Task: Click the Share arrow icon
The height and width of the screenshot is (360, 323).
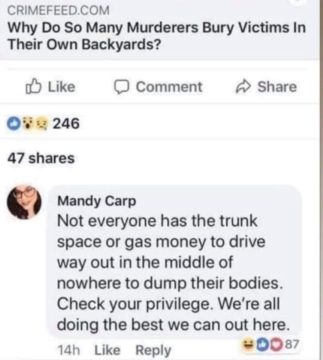Action: [244, 87]
